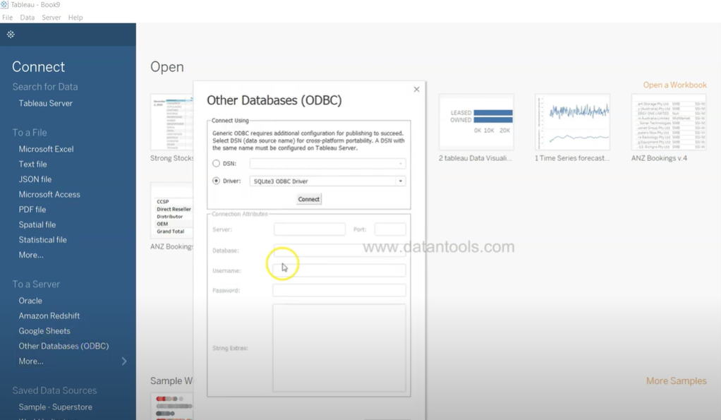Open the Help menu
721x420 pixels.
click(75, 18)
